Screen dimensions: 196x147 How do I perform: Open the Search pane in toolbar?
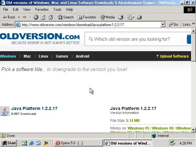click(x=66, y=17)
